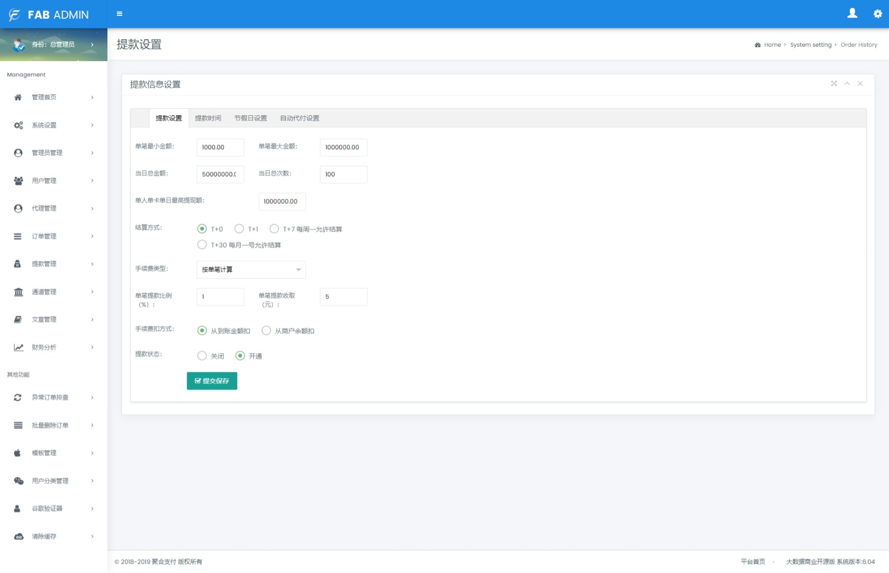Image resolution: width=889 pixels, height=573 pixels.
Task: Open the settings gear icon in header
Action: point(878,14)
